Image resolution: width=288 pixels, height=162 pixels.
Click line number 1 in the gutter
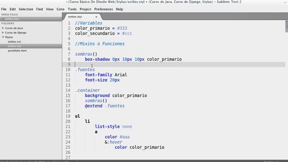click(69, 23)
